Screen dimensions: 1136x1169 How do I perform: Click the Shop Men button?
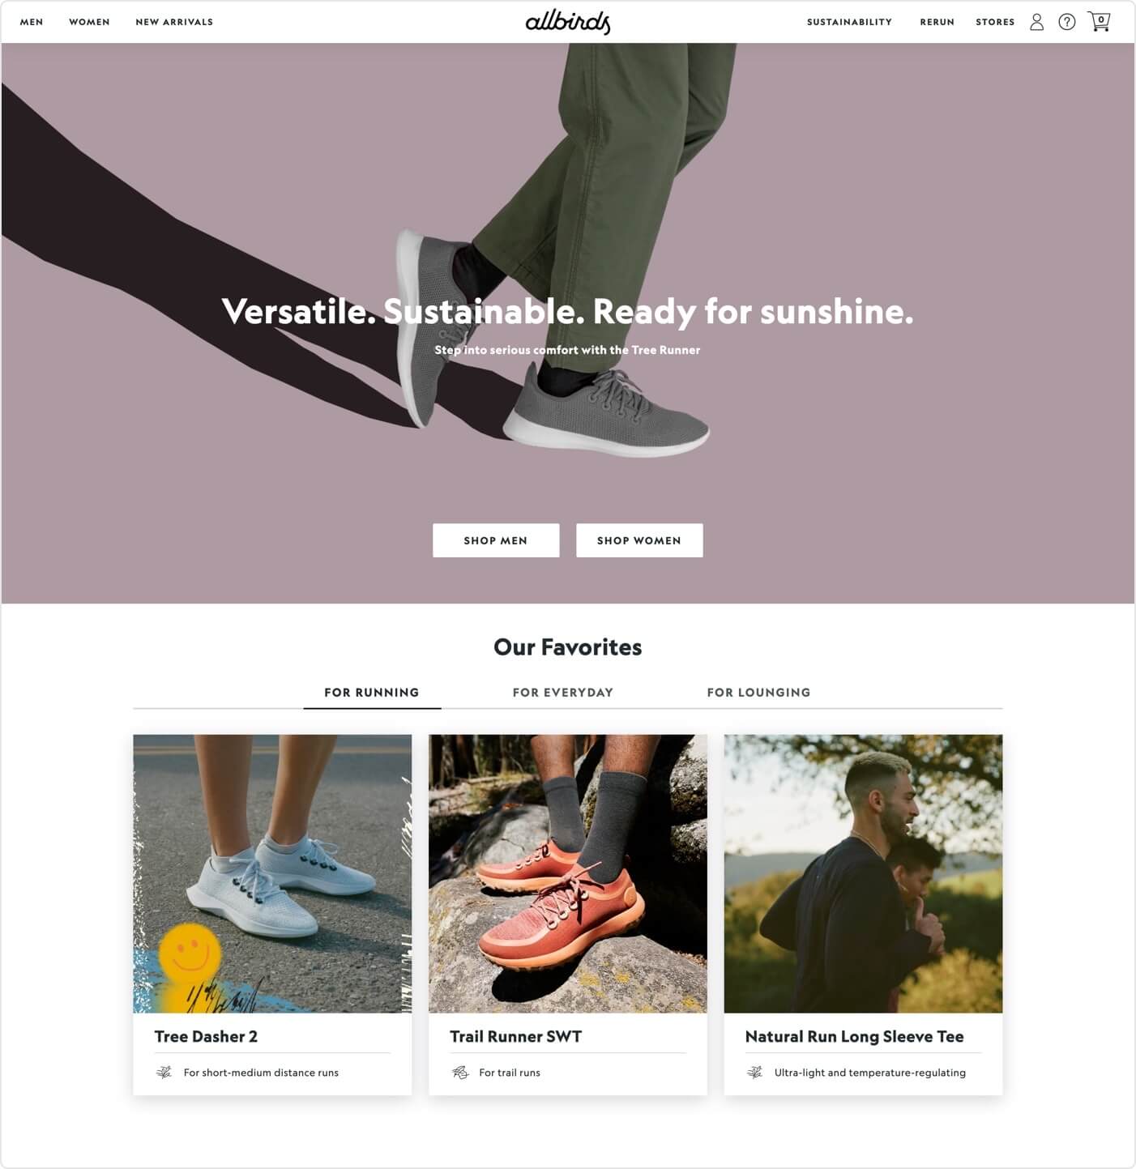pyautogui.click(x=496, y=540)
